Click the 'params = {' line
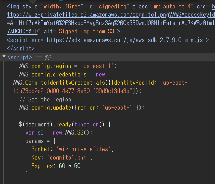215x184 pixels. pyautogui.click(x=41, y=141)
